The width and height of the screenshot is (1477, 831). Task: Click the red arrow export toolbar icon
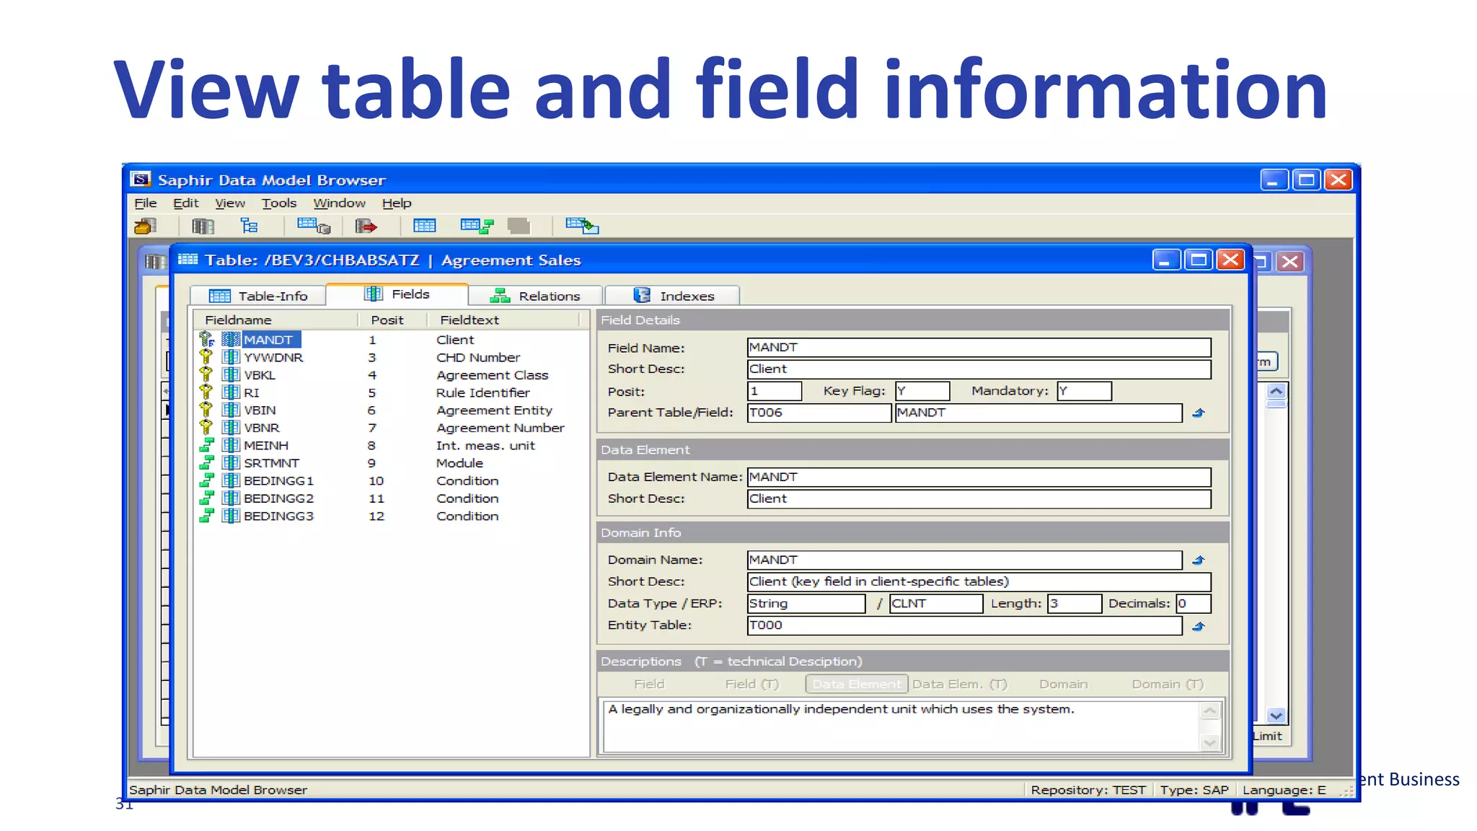(366, 227)
